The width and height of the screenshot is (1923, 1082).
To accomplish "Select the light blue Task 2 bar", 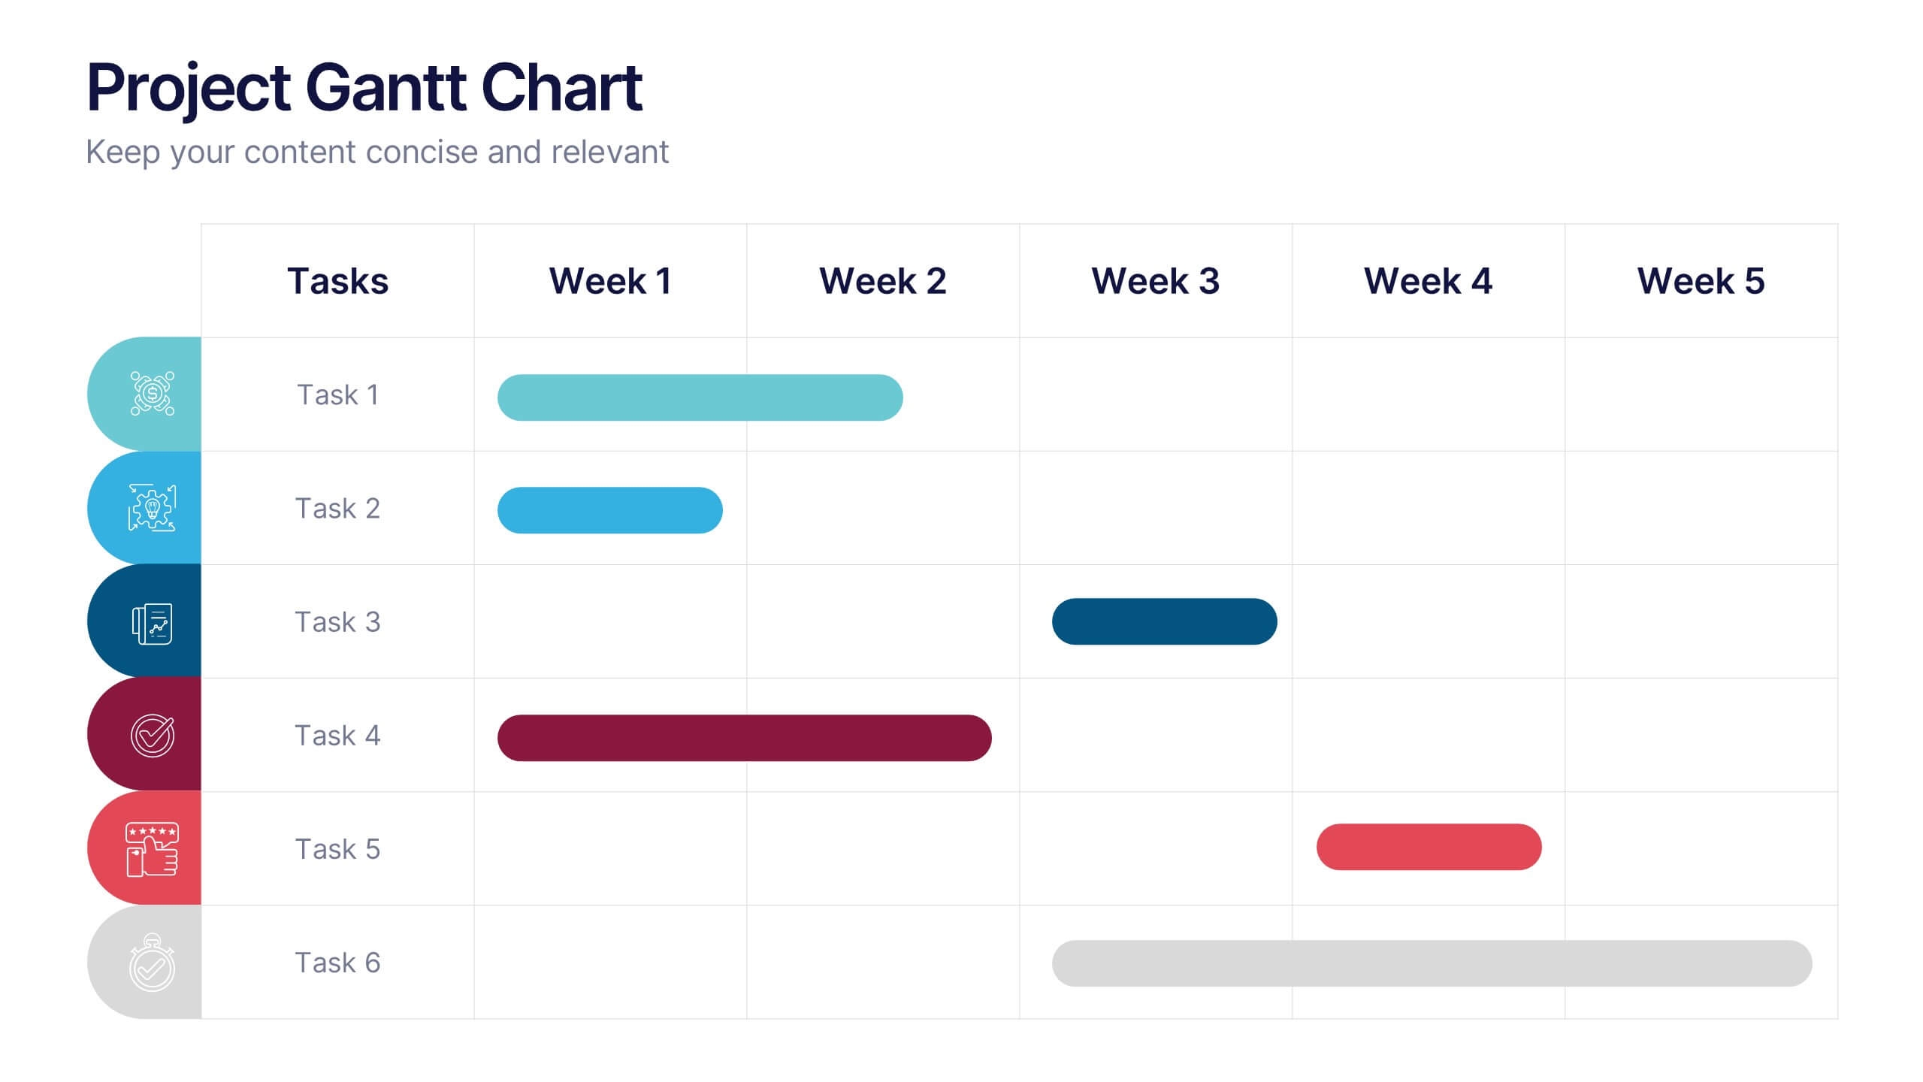I will point(609,510).
